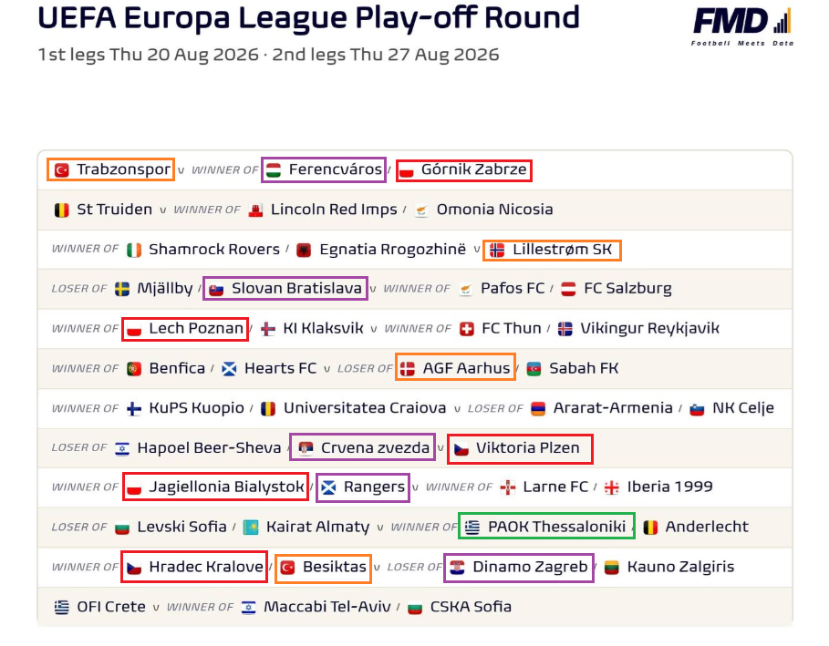Screen dimensions: 829x646
Task: Click the UEFA Europa League Play-off Round title
Action: tap(309, 18)
